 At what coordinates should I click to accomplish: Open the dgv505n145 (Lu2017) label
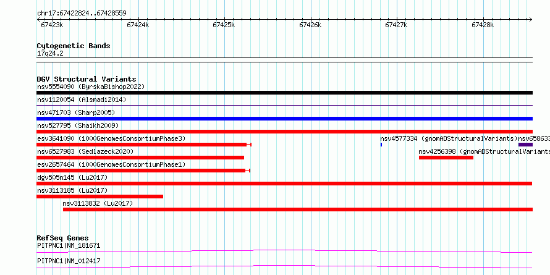[72, 177]
